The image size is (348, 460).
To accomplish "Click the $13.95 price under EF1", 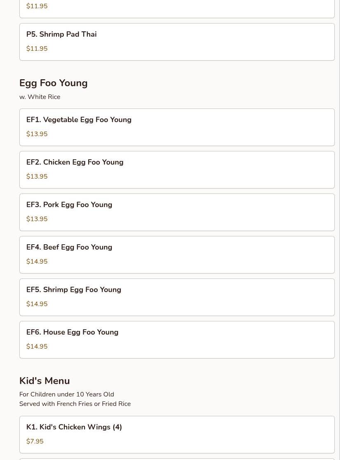I will pos(37,134).
